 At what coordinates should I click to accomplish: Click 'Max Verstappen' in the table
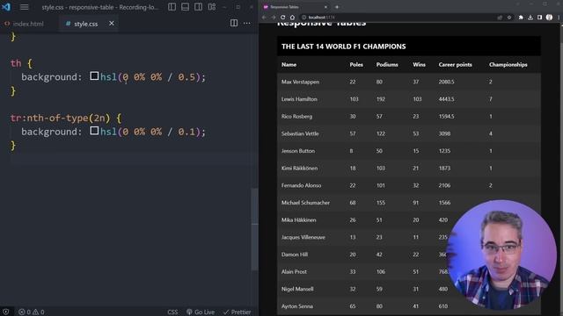[x=300, y=82]
